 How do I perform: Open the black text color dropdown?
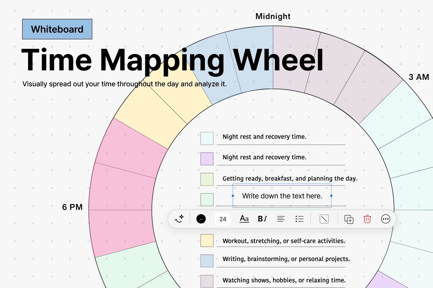(201, 219)
